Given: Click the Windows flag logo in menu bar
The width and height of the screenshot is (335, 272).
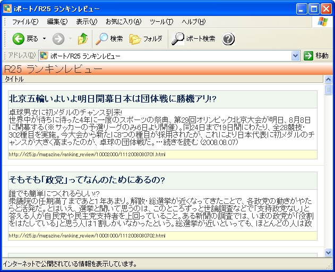Looking at the screenshot, I should tap(322, 22).
